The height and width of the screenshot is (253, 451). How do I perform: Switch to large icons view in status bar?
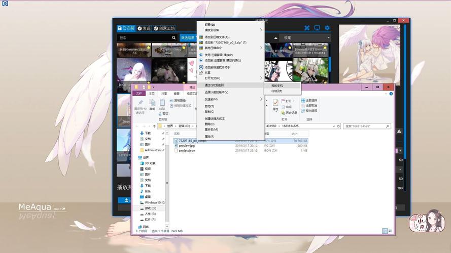390,231
